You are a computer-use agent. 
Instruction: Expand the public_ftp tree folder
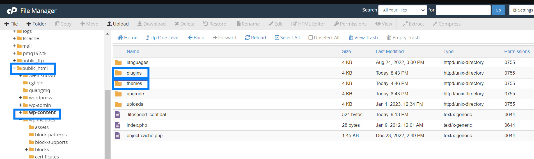click(x=14, y=60)
